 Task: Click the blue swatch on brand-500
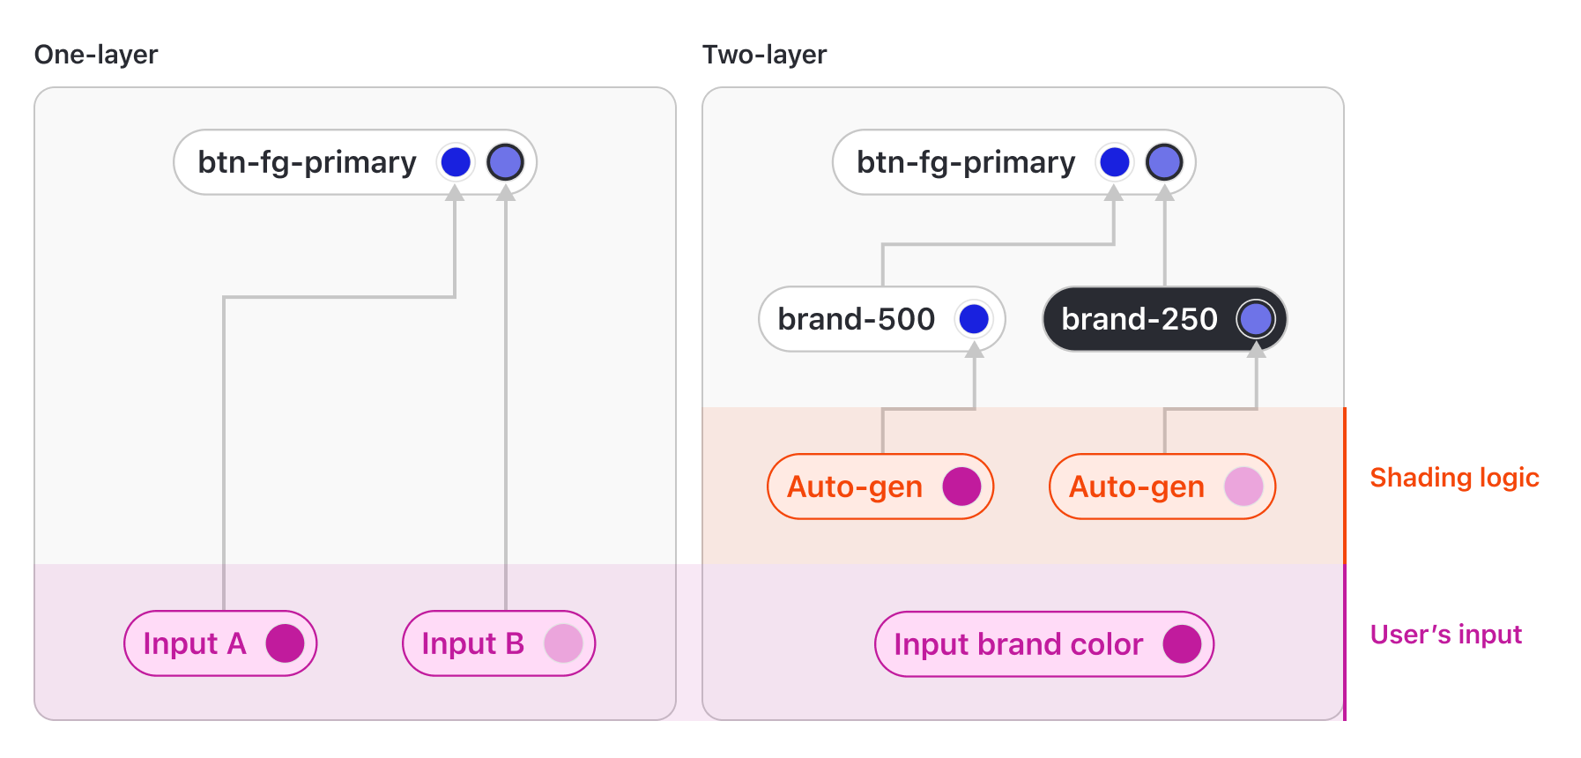[x=974, y=319]
